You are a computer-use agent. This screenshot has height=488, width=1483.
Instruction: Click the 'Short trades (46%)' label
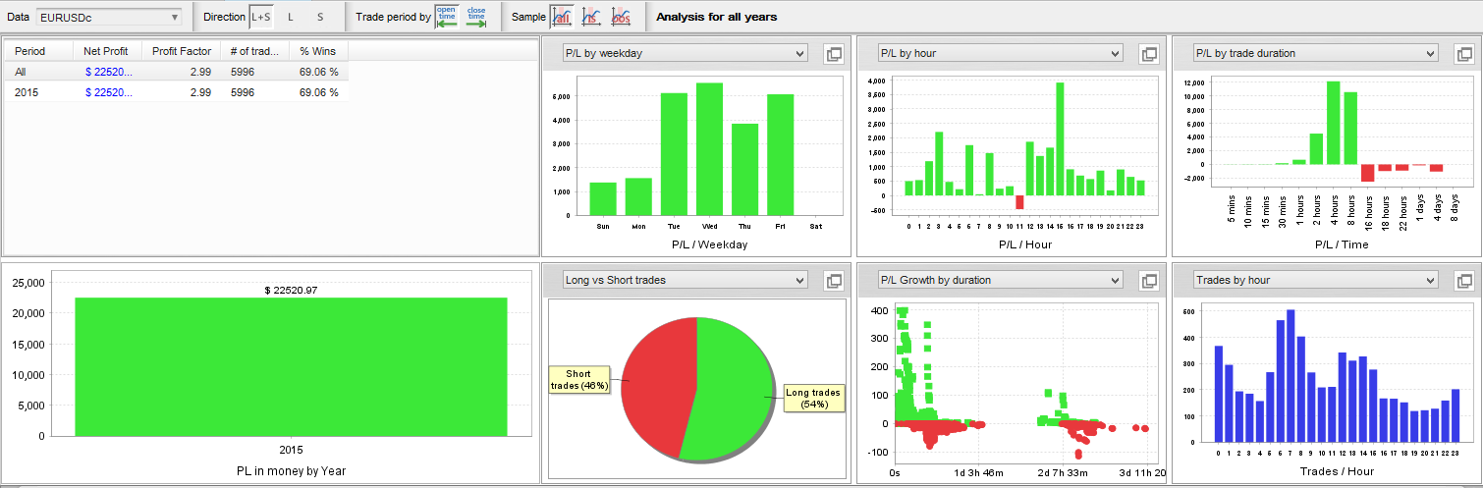(578, 379)
